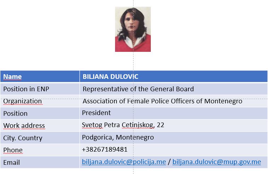Click the phone number +38267189481
This screenshot has width=268, height=174.
click(104, 149)
